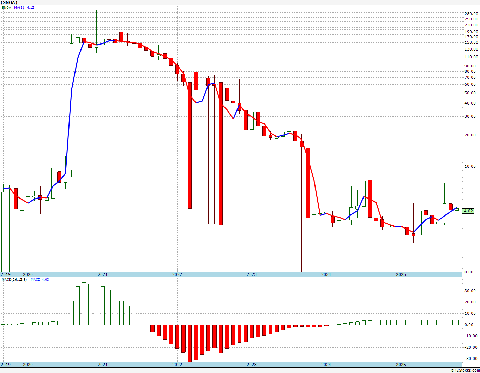Image resolution: width=480 pixels, height=373 pixels.
Task: Click the green 4.02 current price tag
Action: click(468, 211)
